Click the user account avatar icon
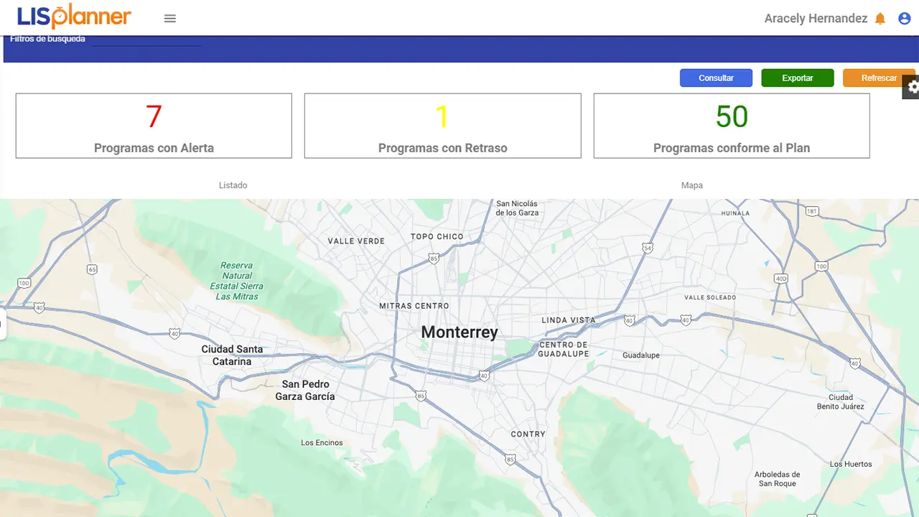This screenshot has height=517, width=919. (905, 19)
